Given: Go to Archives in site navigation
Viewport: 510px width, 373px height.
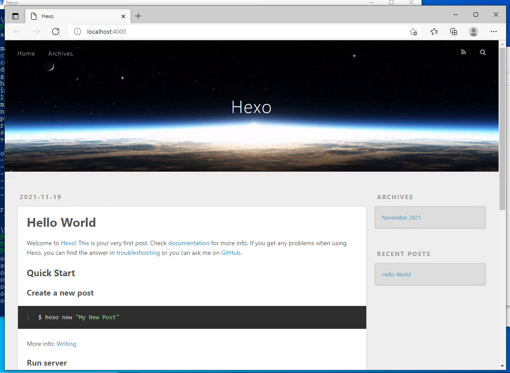Looking at the screenshot, I should pyautogui.click(x=60, y=53).
